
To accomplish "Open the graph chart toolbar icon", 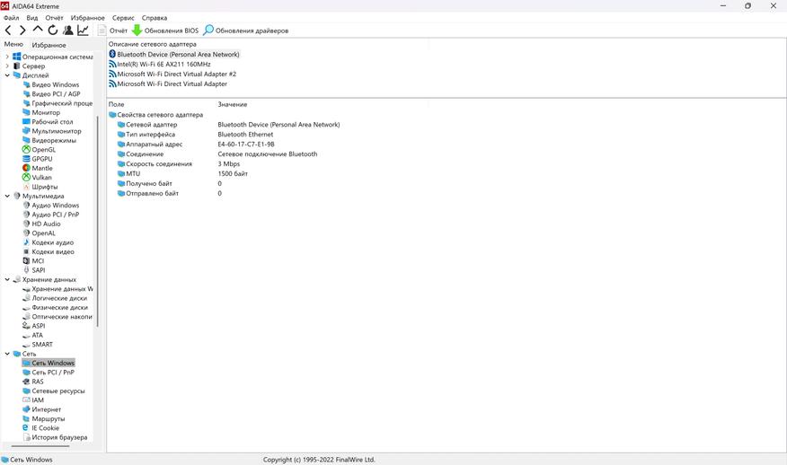I will click(x=83, y=31).
